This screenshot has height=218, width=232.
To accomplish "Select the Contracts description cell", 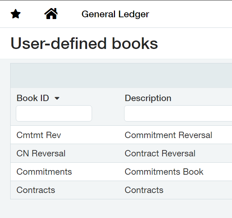I will coord(144,190).
